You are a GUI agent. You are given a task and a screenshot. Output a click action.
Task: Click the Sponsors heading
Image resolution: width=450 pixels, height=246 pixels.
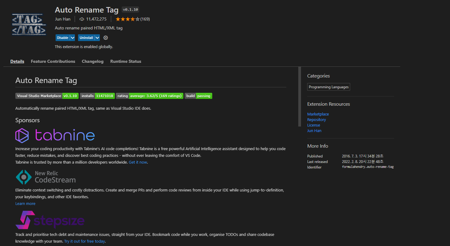[x=27, y=120]
